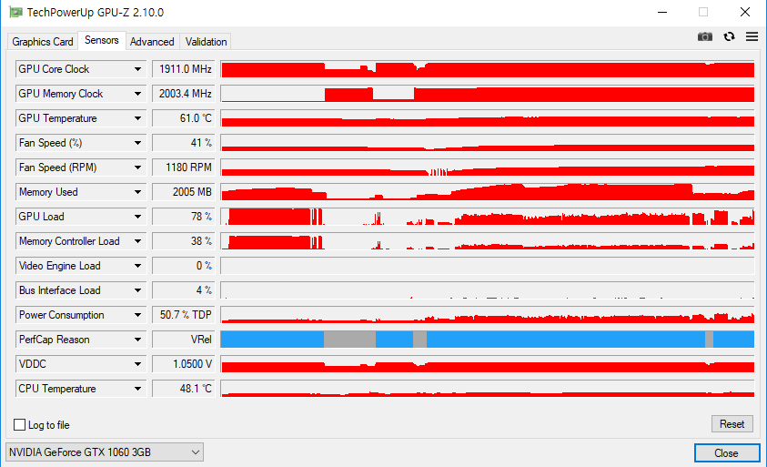Click the 41 % fan speed value
The height and width of the screenshot is (467, 767).
coord(184,143)
